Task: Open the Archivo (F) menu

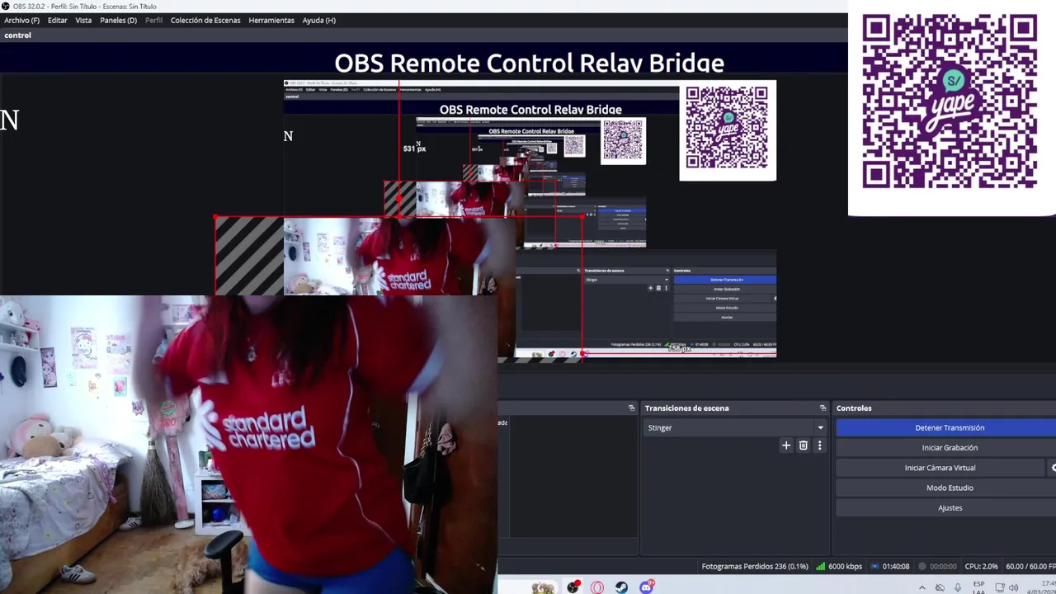Action: (x=21, y=20)
